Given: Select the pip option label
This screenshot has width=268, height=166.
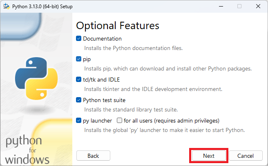Looking at the screenshot, I should [x=87, y=59].
